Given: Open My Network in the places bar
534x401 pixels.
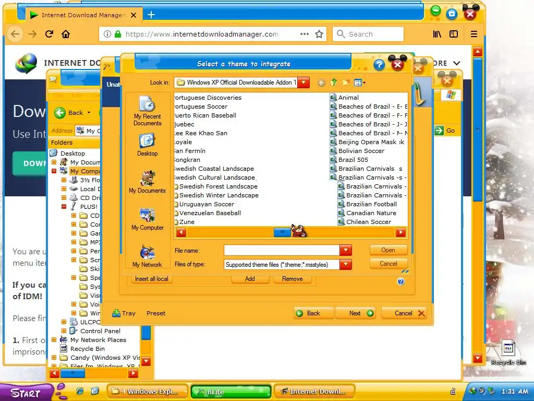Looking at the screenshot, I should click(x=147, y=256).
